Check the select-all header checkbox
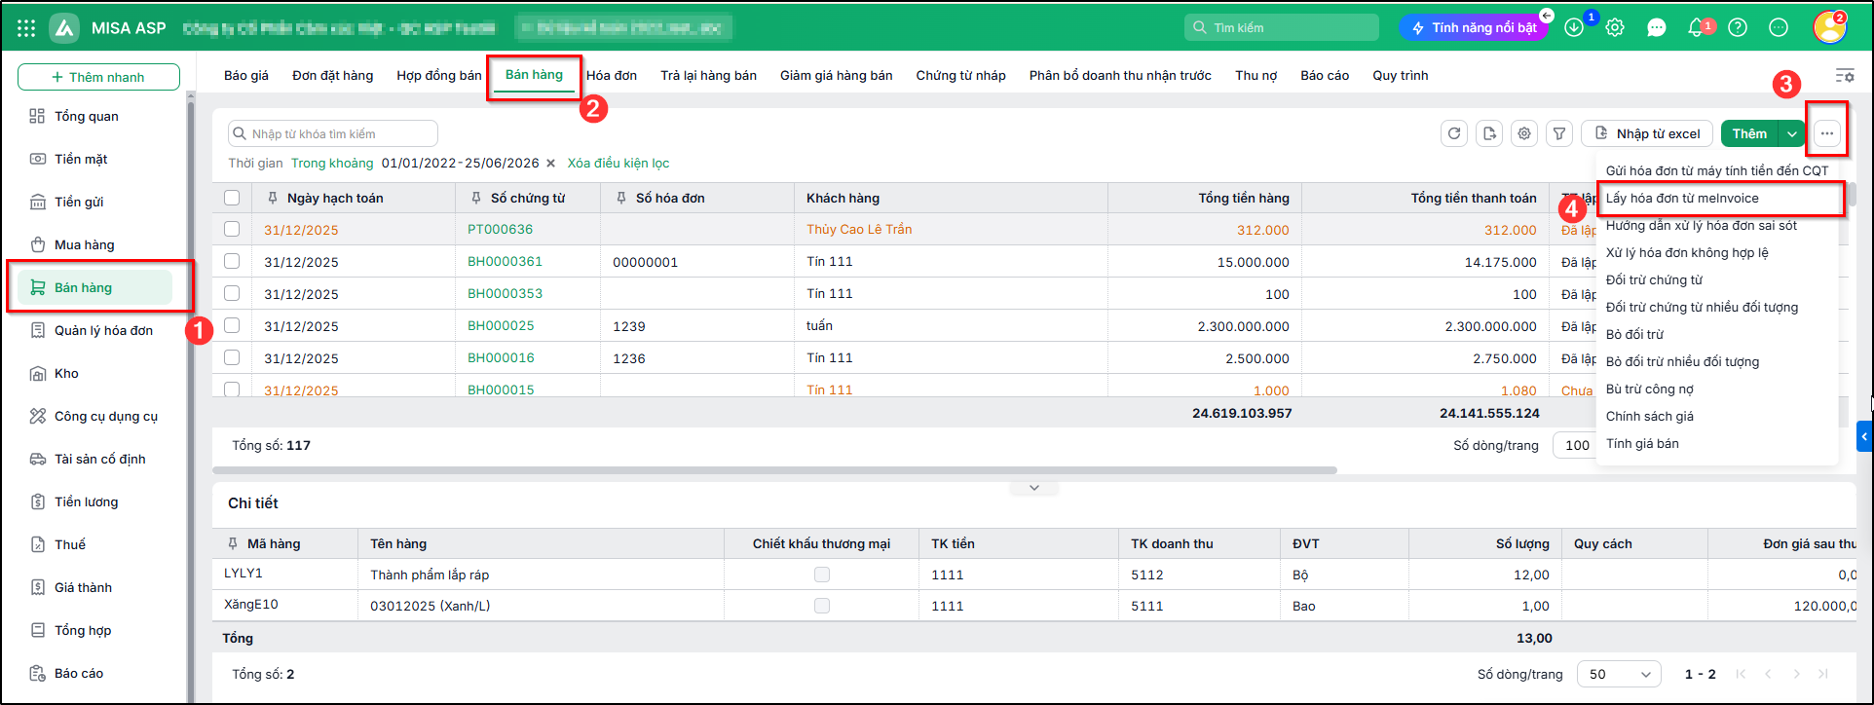This screenshot has height=705, width=1874. tap(232, 198)
